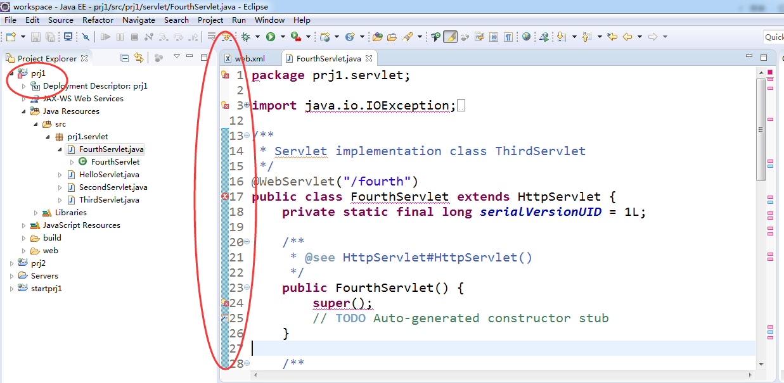784x383 pixels.
Task: Jump to Next Annotation arrow icon
Action: 561,37
